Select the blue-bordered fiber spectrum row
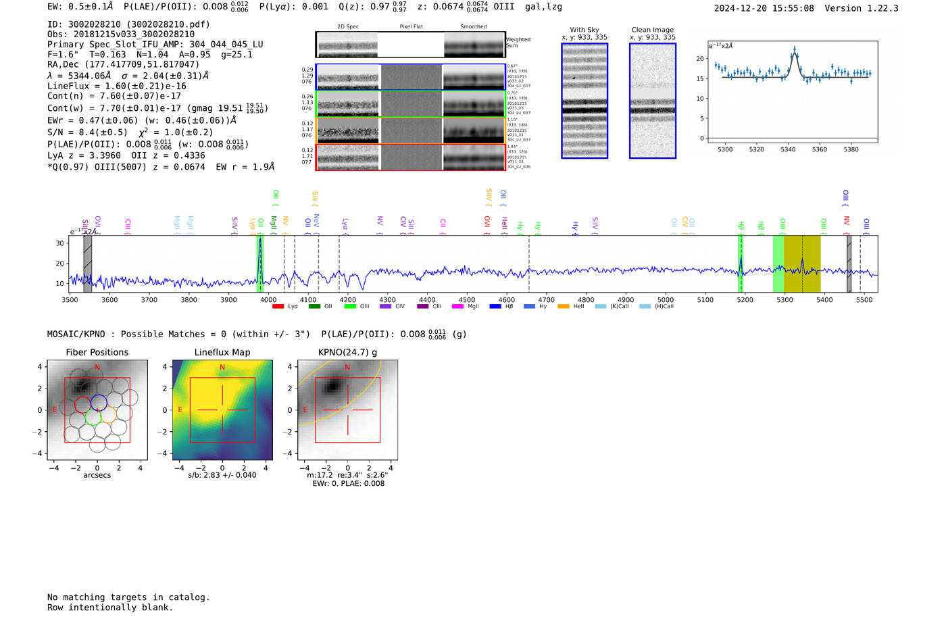946x644 pixels. pyautogui.click(x=410, y=77)
